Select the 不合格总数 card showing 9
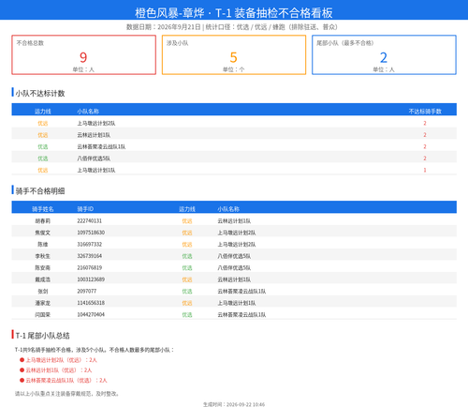 [83, 54]
